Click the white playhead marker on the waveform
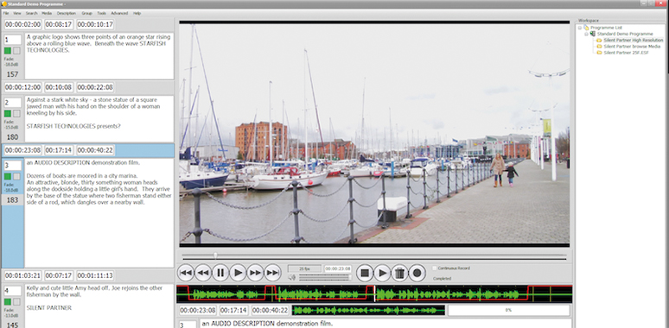669x328 pixels. click(x=375, y=294)
